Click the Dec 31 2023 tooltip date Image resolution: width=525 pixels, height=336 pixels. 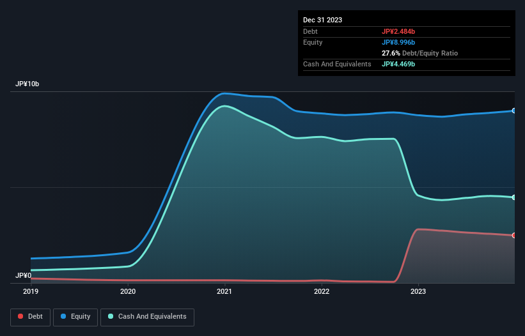[322, 20]
